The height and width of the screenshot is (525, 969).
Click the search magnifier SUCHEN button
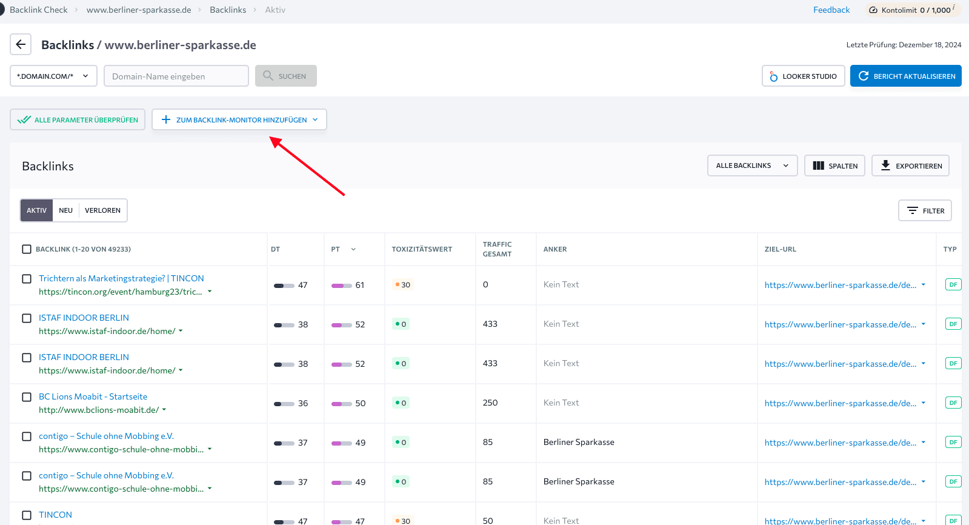(286, 76)
